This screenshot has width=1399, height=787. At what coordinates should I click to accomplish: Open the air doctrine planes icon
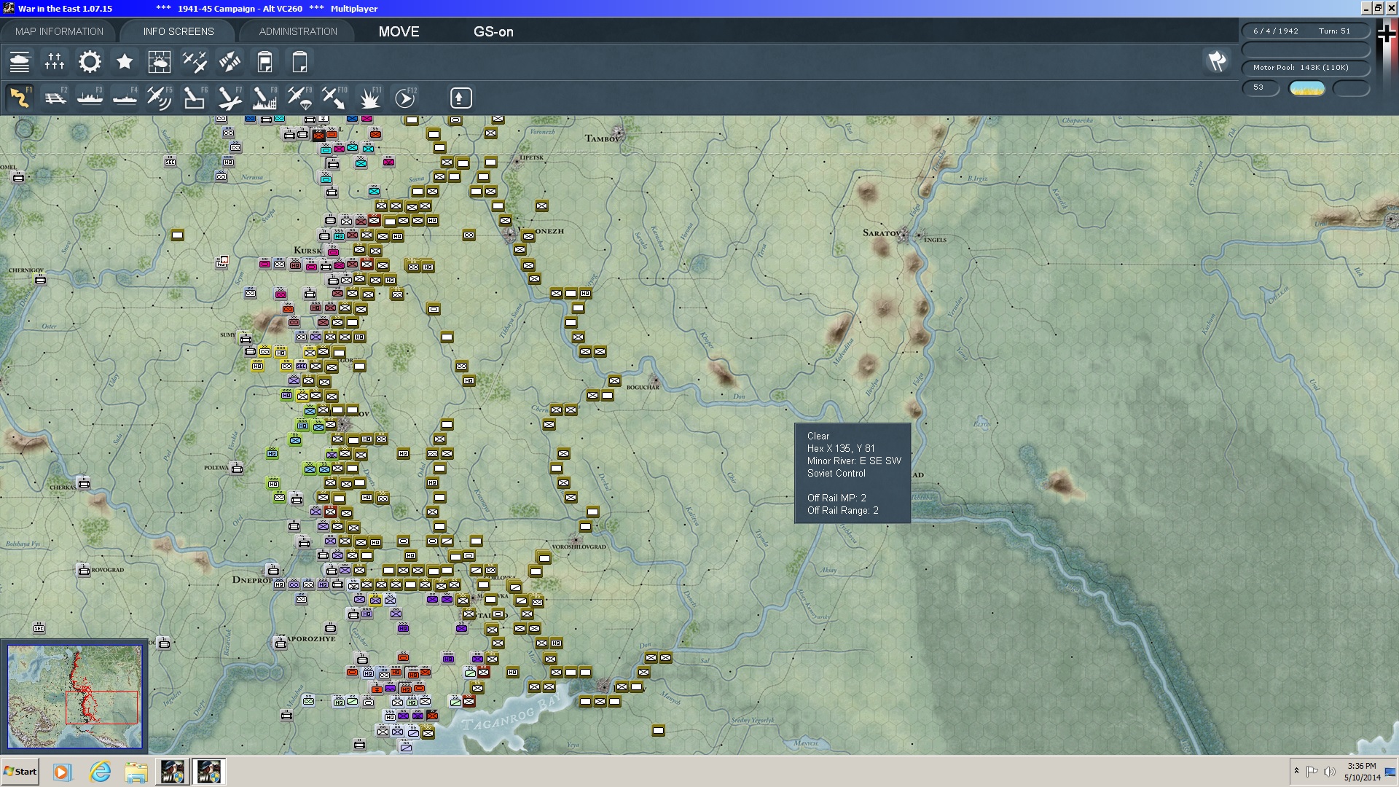coord(195,62)
